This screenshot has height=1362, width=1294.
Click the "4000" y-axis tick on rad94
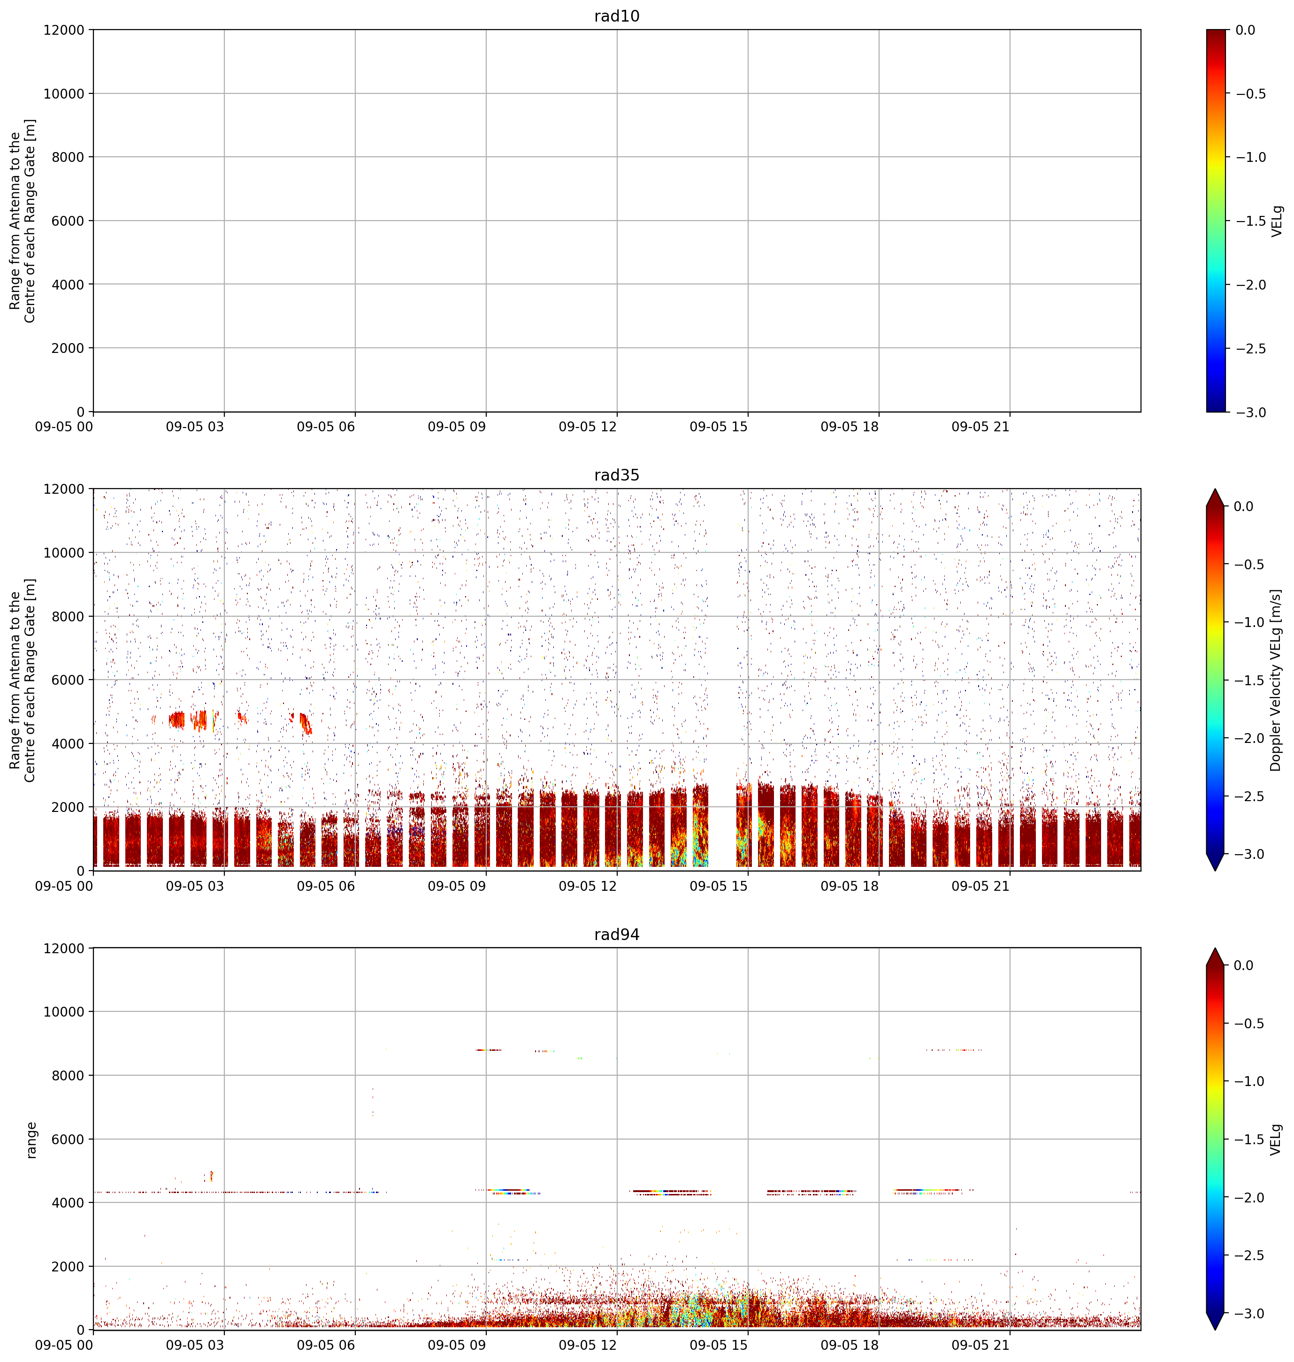[x=68, y=1203]
